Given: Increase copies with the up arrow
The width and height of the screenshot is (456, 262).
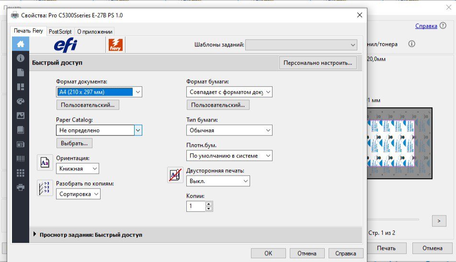Looking at the screenshot, I should click(209, 204).
